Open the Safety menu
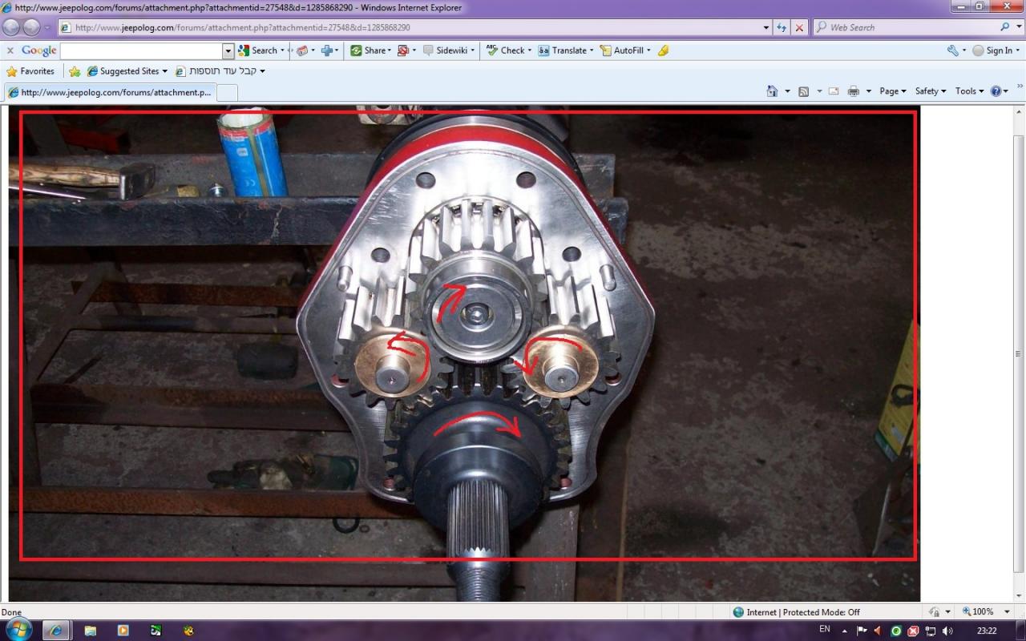1026x641 pixels. point(930,91)
